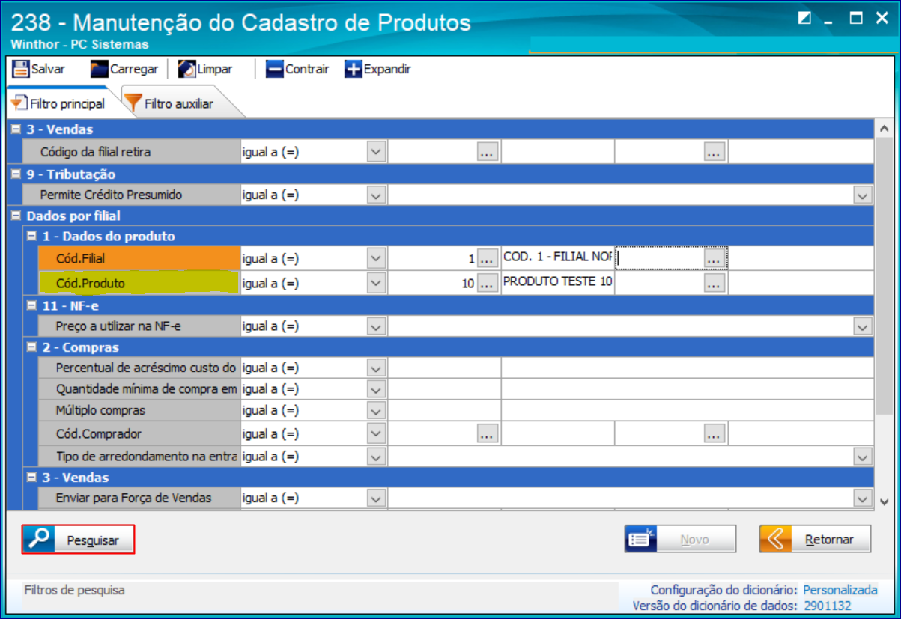Viewport: 901px width, 619px height.
Task: Click second lookup button in Cód.Filial row
Action: coord(715,258)
